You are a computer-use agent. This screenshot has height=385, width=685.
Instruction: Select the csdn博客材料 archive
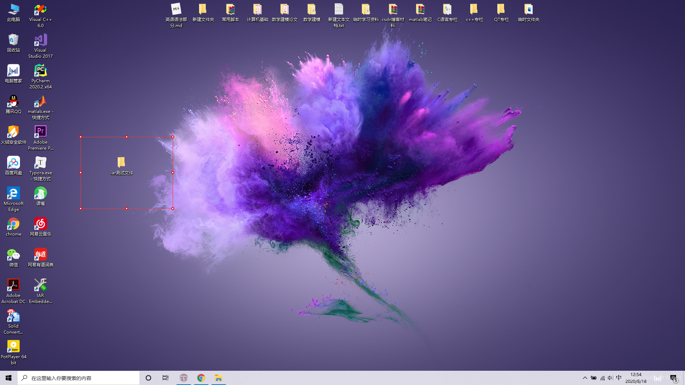point(393,16)
